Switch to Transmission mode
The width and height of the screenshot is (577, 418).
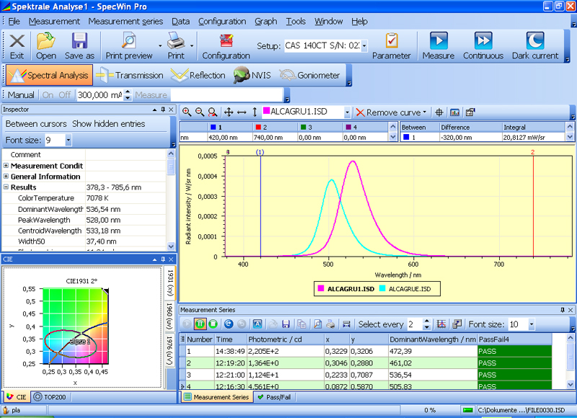pyautogui.click(x=130, y=75)
